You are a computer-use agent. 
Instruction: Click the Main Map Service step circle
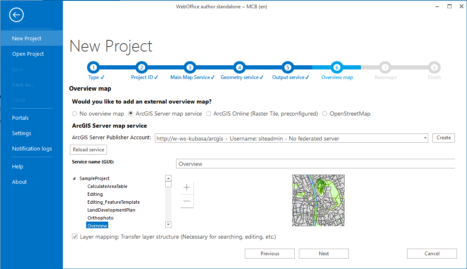point(190,67)
